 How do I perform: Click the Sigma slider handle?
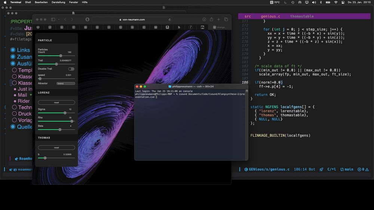point(65,113)
